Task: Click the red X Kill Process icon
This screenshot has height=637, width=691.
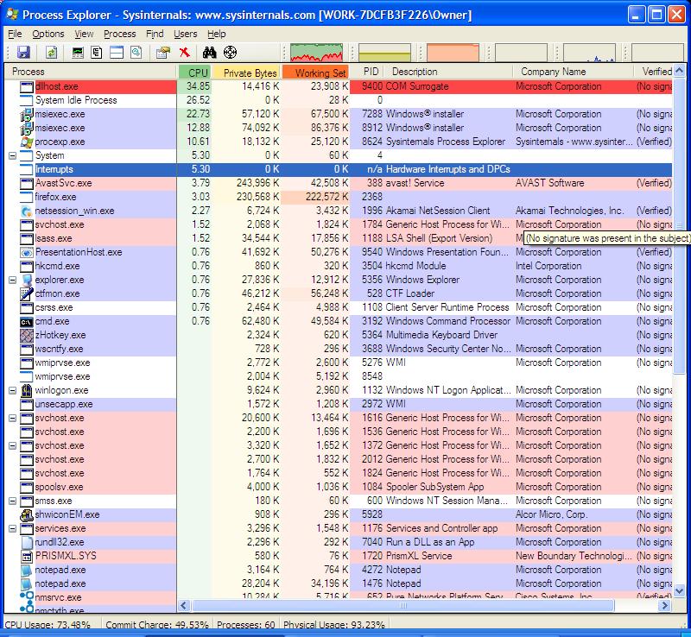Action: click(x=185, y=53)
